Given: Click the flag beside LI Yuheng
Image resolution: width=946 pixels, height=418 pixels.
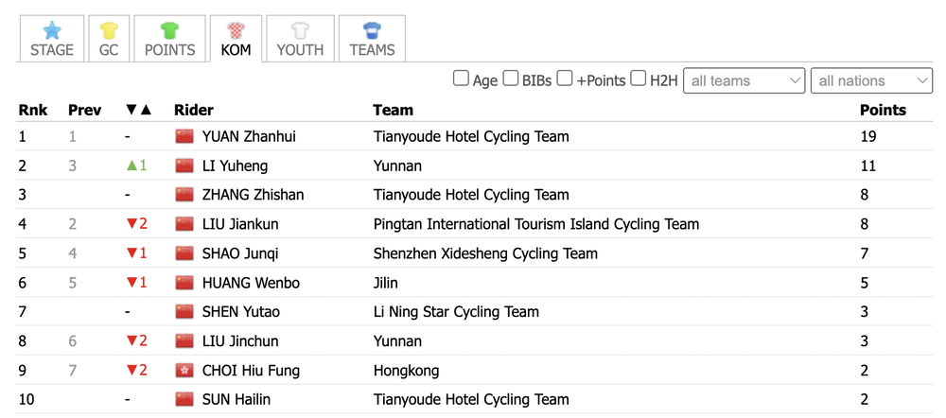Looking at the screenshot, I should click(x=184, y=165).
